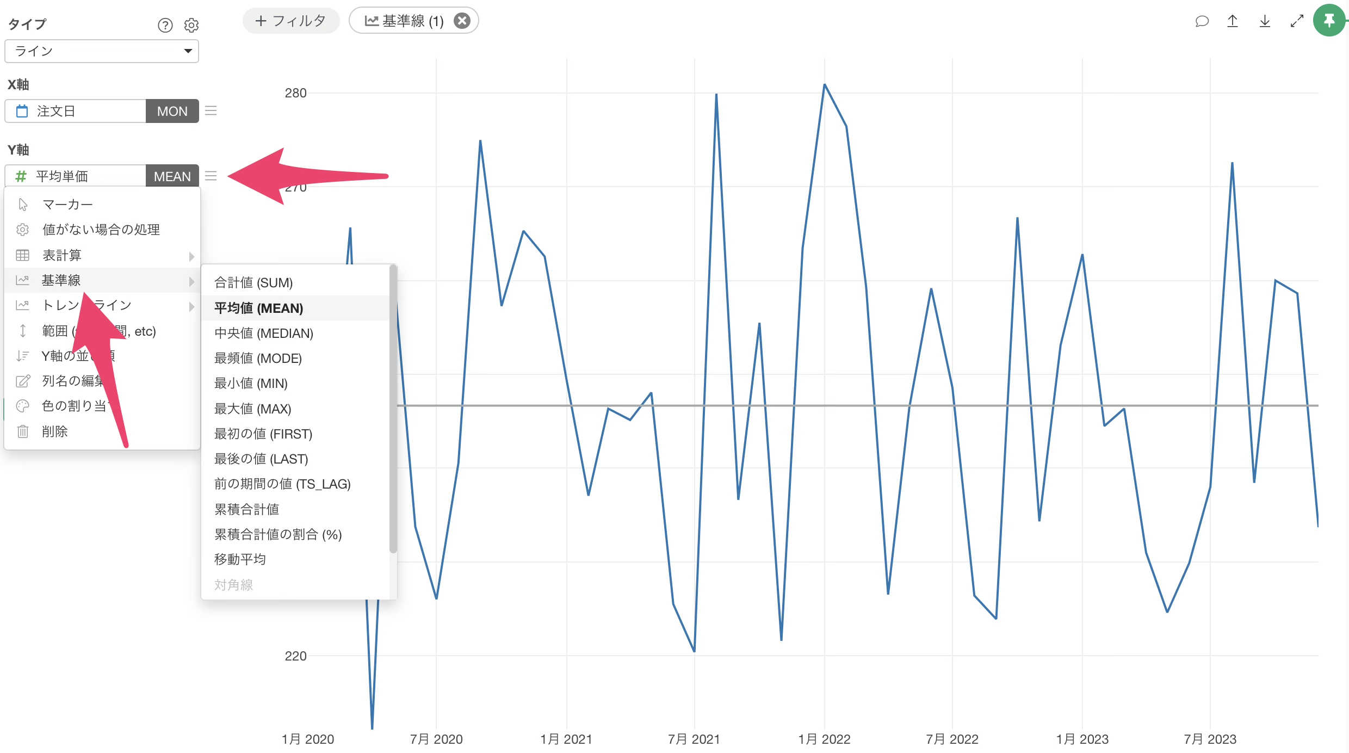Screen dimensions: 1349x753
Task: Click the submenu vertical scrollbar
Action: (393, 408)
